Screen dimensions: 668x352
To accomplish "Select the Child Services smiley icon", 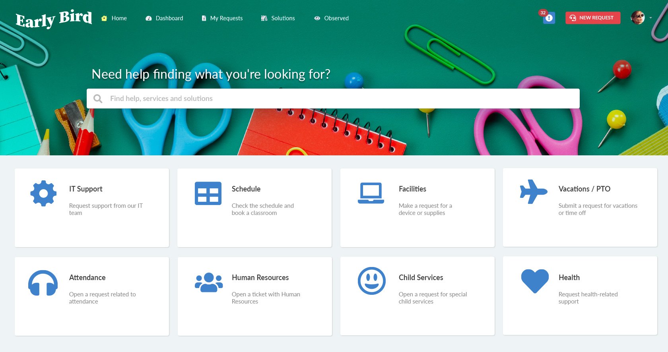I will pos(371,281).
